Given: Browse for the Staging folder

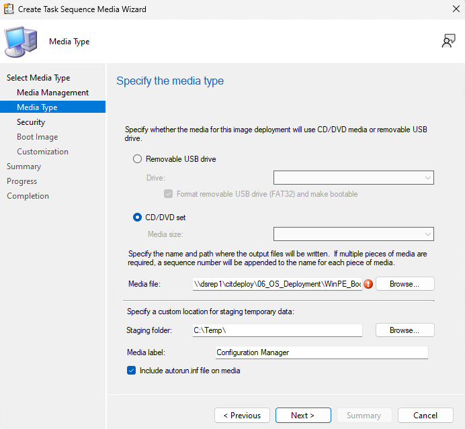Looking at the screenshot, I should tap(405, 330).
